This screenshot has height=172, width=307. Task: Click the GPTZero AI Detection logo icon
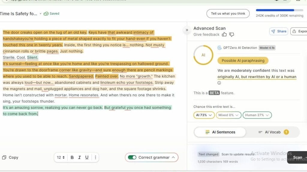[219, 48]
